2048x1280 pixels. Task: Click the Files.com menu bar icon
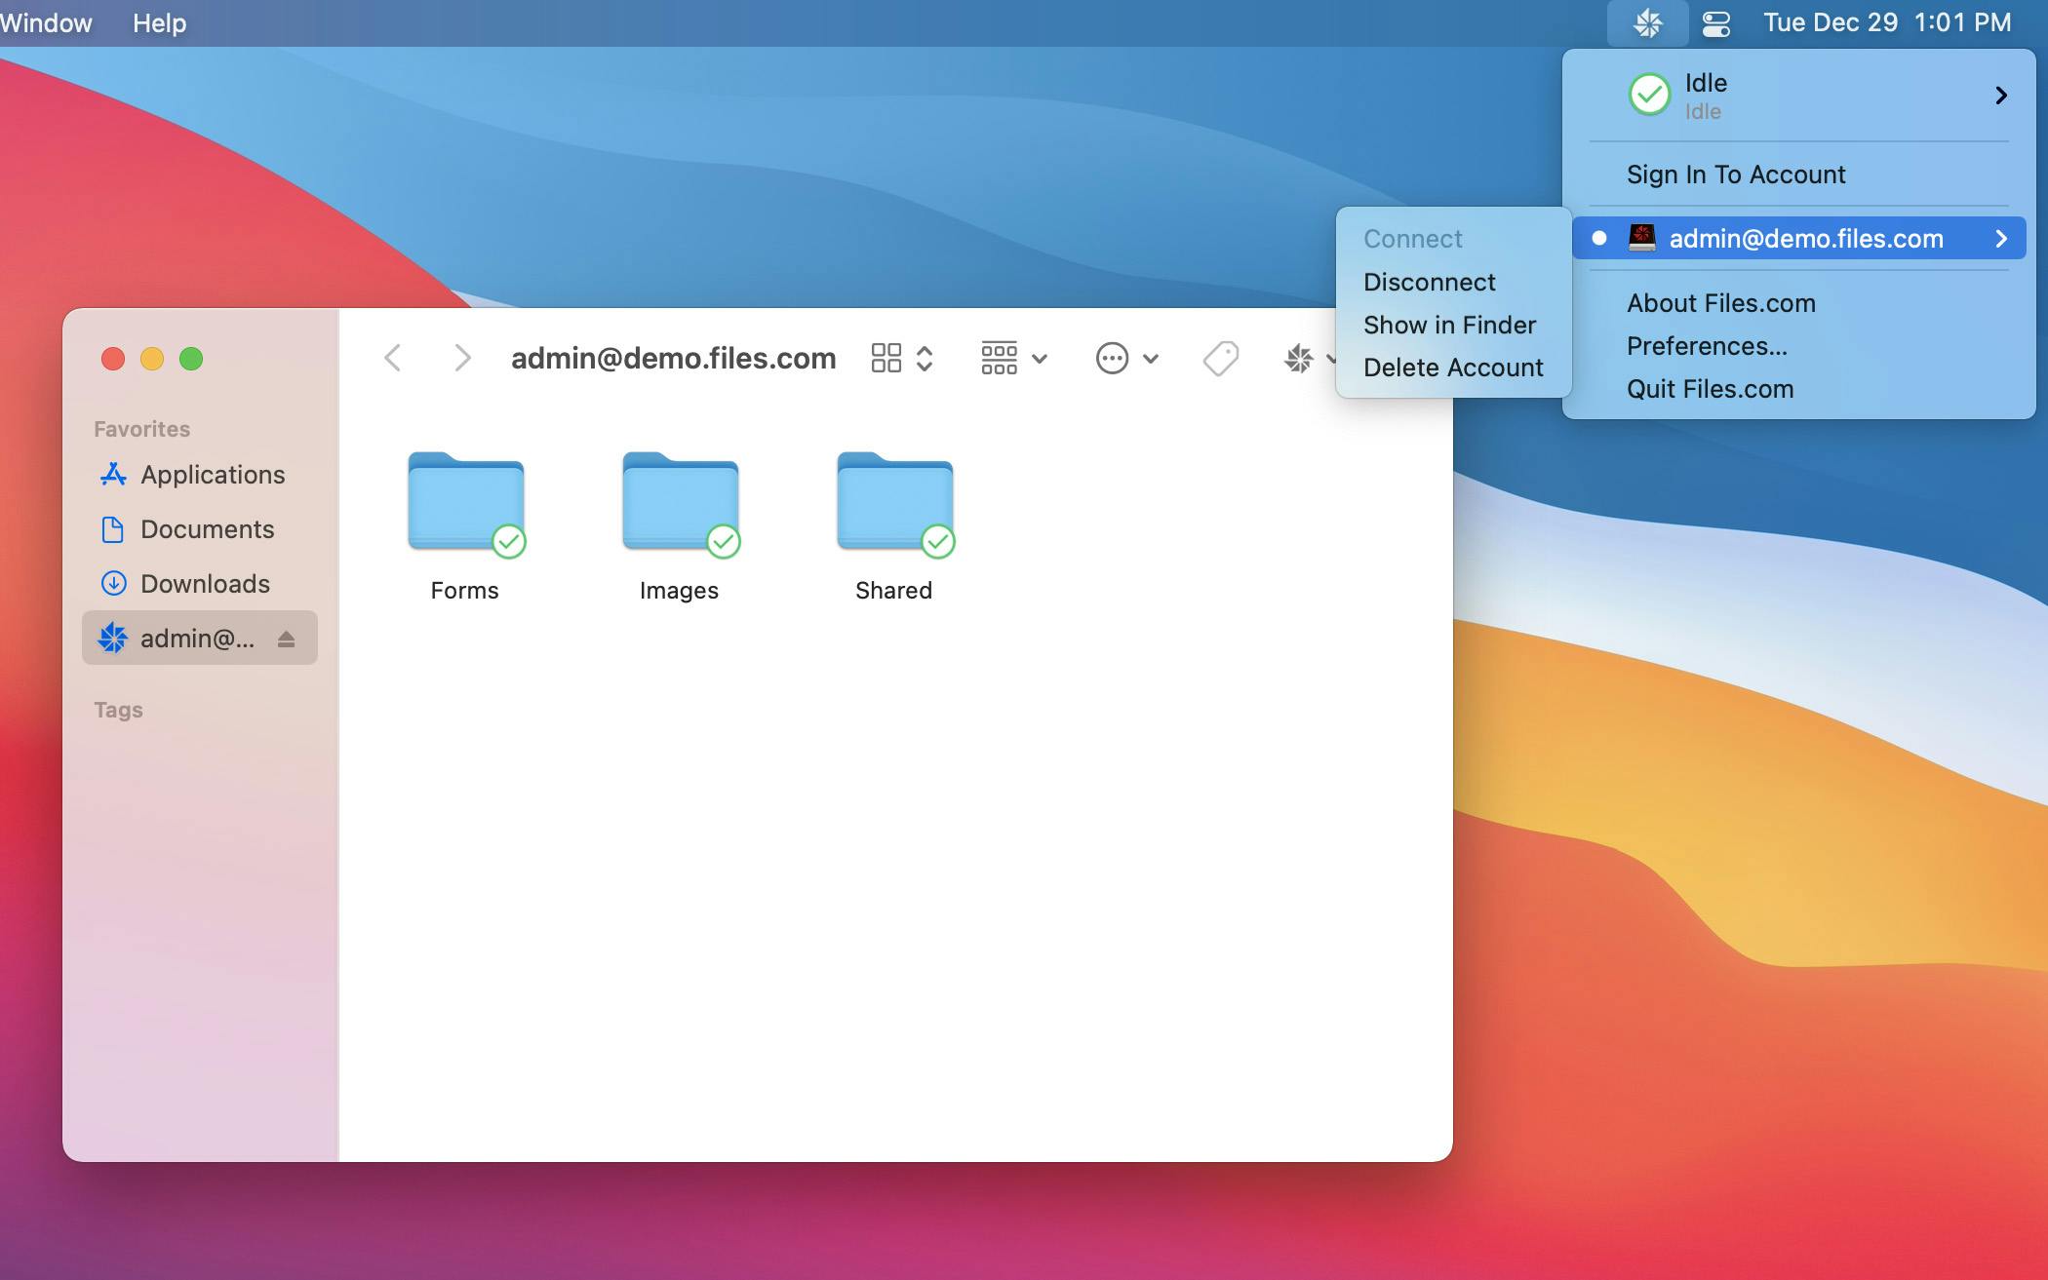point(1647,22)
